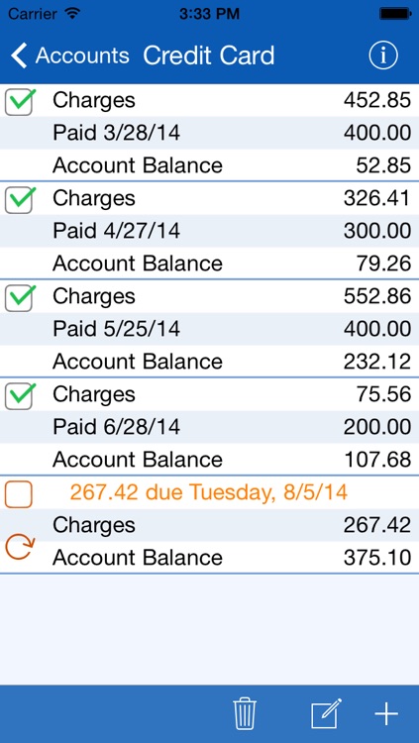Uncheck the 552.86 Charges checkbox
The width and height of the screenshot is (419, 743).
click(x=20, y=297)
